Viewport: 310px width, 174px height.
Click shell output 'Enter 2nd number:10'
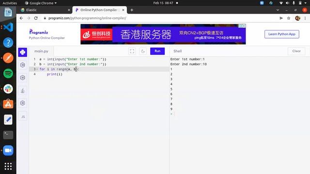[188, 64]
